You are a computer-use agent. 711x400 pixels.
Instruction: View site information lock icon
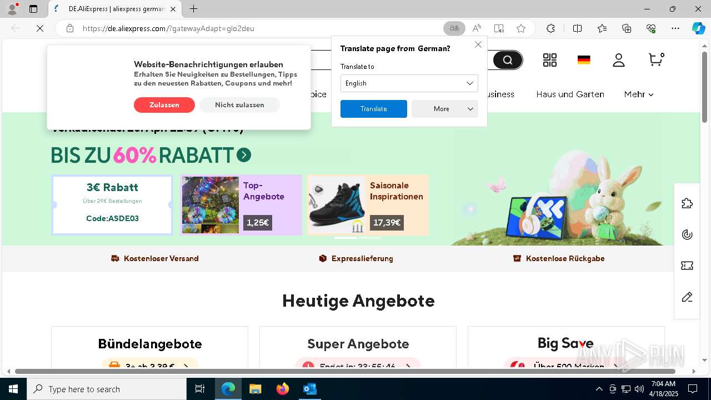pos(70,28)
